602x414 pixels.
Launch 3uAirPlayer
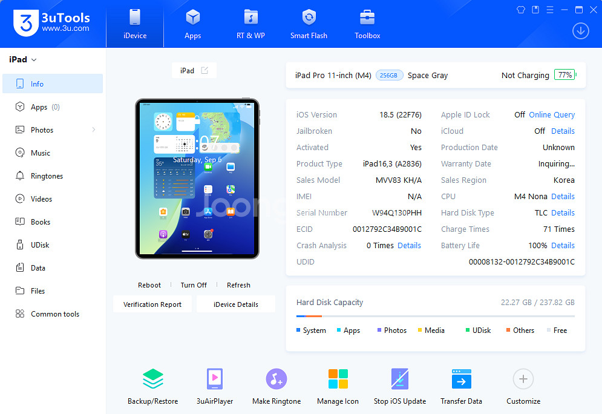pyautogui.click(x=215, y=386)
